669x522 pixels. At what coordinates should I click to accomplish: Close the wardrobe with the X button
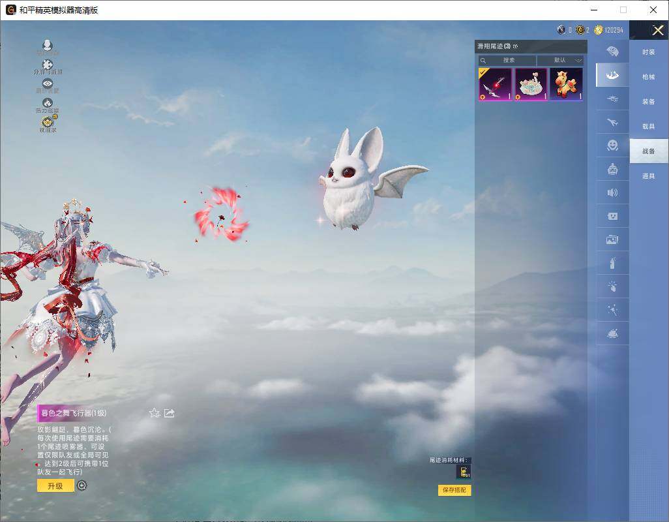pos(657,30)
